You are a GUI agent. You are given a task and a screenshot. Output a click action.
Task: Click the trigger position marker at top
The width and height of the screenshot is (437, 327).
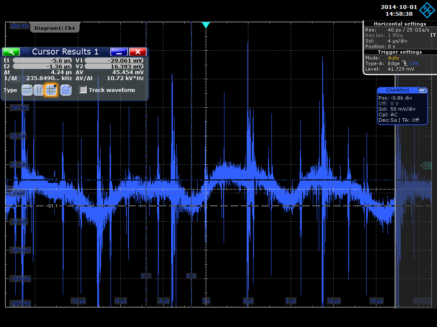pos(206,25)
